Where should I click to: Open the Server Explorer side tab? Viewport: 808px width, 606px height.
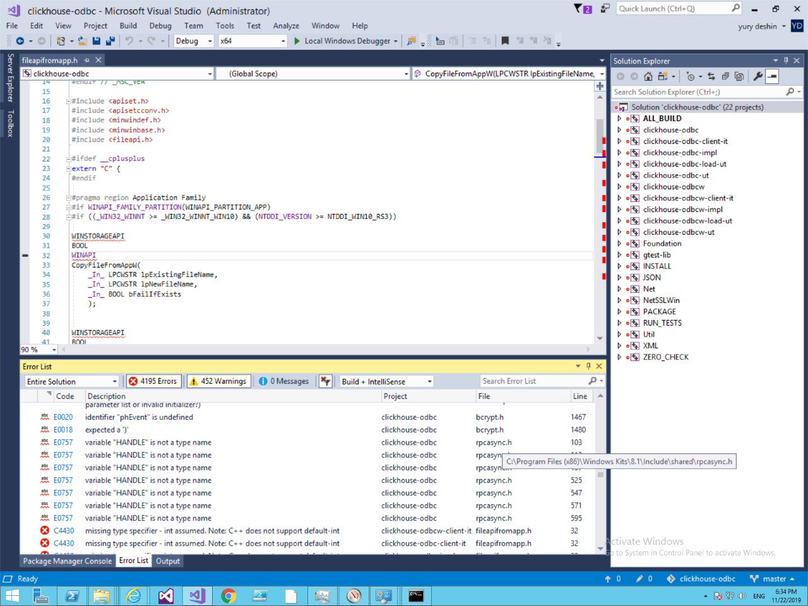coord(10,78)
